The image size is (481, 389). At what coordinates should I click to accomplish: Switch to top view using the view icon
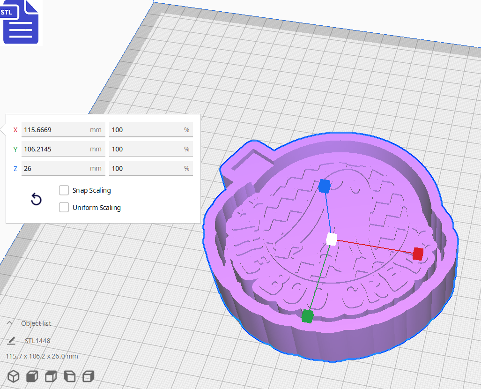point(50,376)
